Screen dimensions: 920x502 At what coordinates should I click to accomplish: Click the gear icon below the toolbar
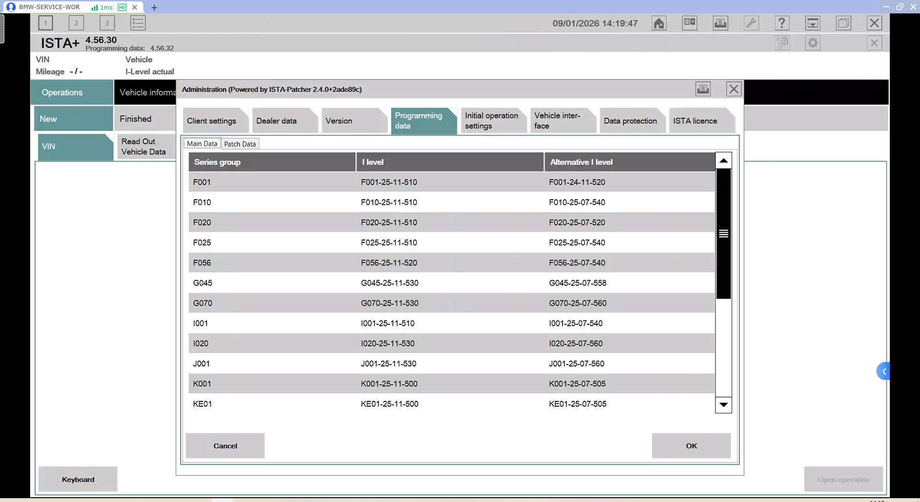812,43
